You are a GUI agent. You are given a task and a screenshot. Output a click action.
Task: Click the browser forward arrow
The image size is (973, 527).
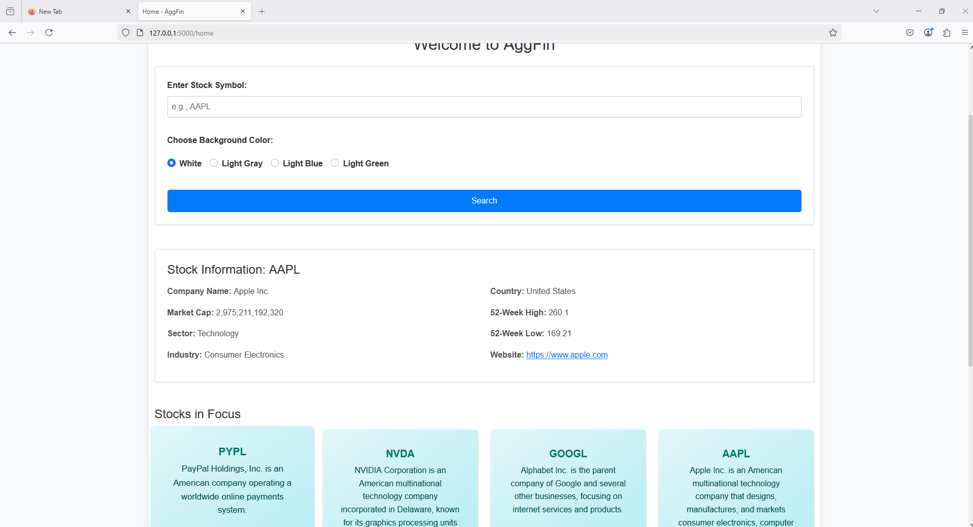(31, 33)
